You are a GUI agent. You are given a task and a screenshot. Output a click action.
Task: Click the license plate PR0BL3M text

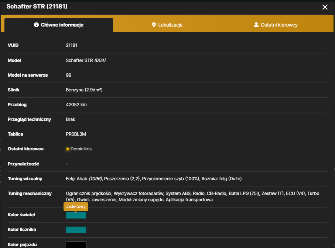point(76,134)
